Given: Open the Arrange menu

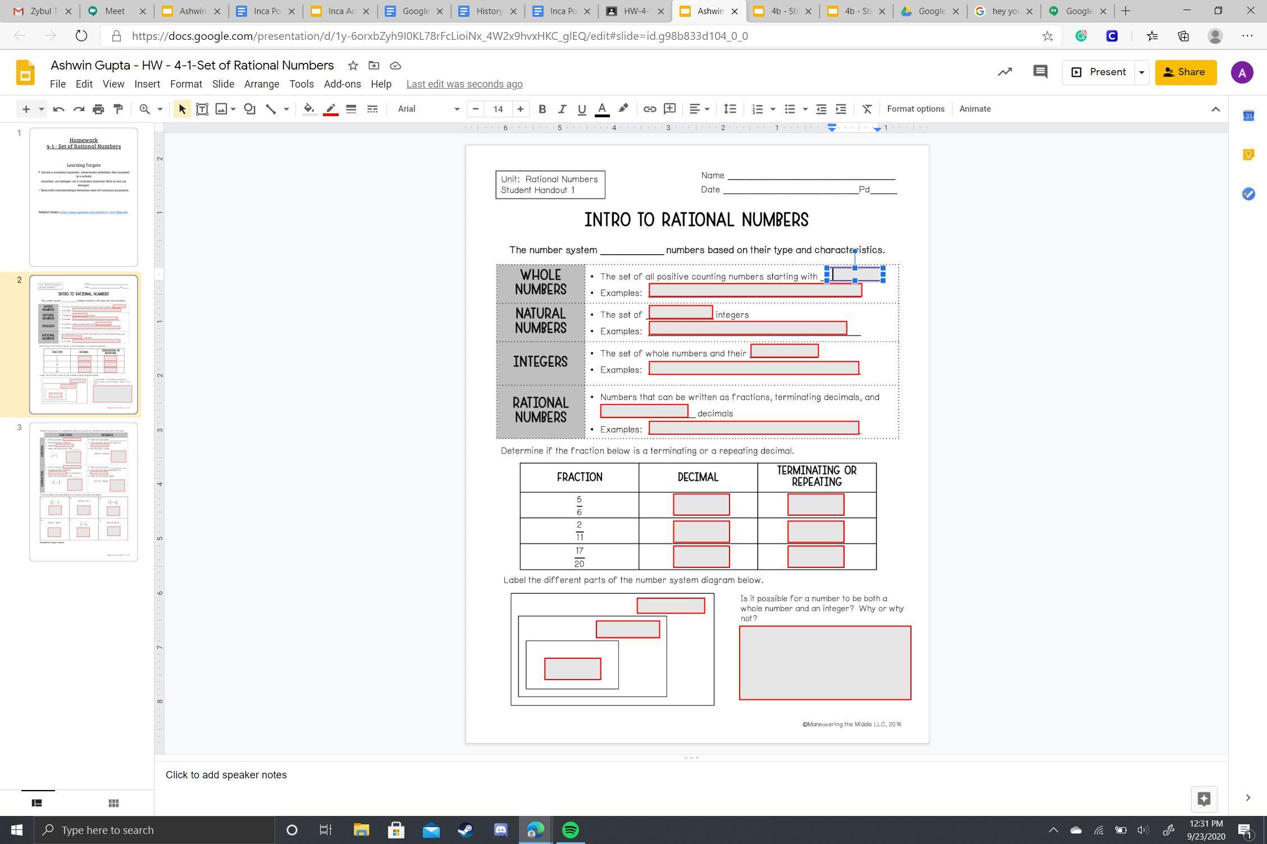Looking at the screenshot, I should (x=261, y=84).
